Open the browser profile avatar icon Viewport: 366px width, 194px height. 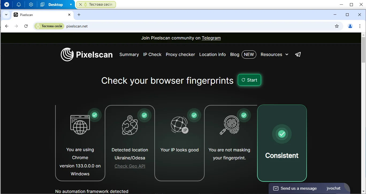[x=350, y=26]
